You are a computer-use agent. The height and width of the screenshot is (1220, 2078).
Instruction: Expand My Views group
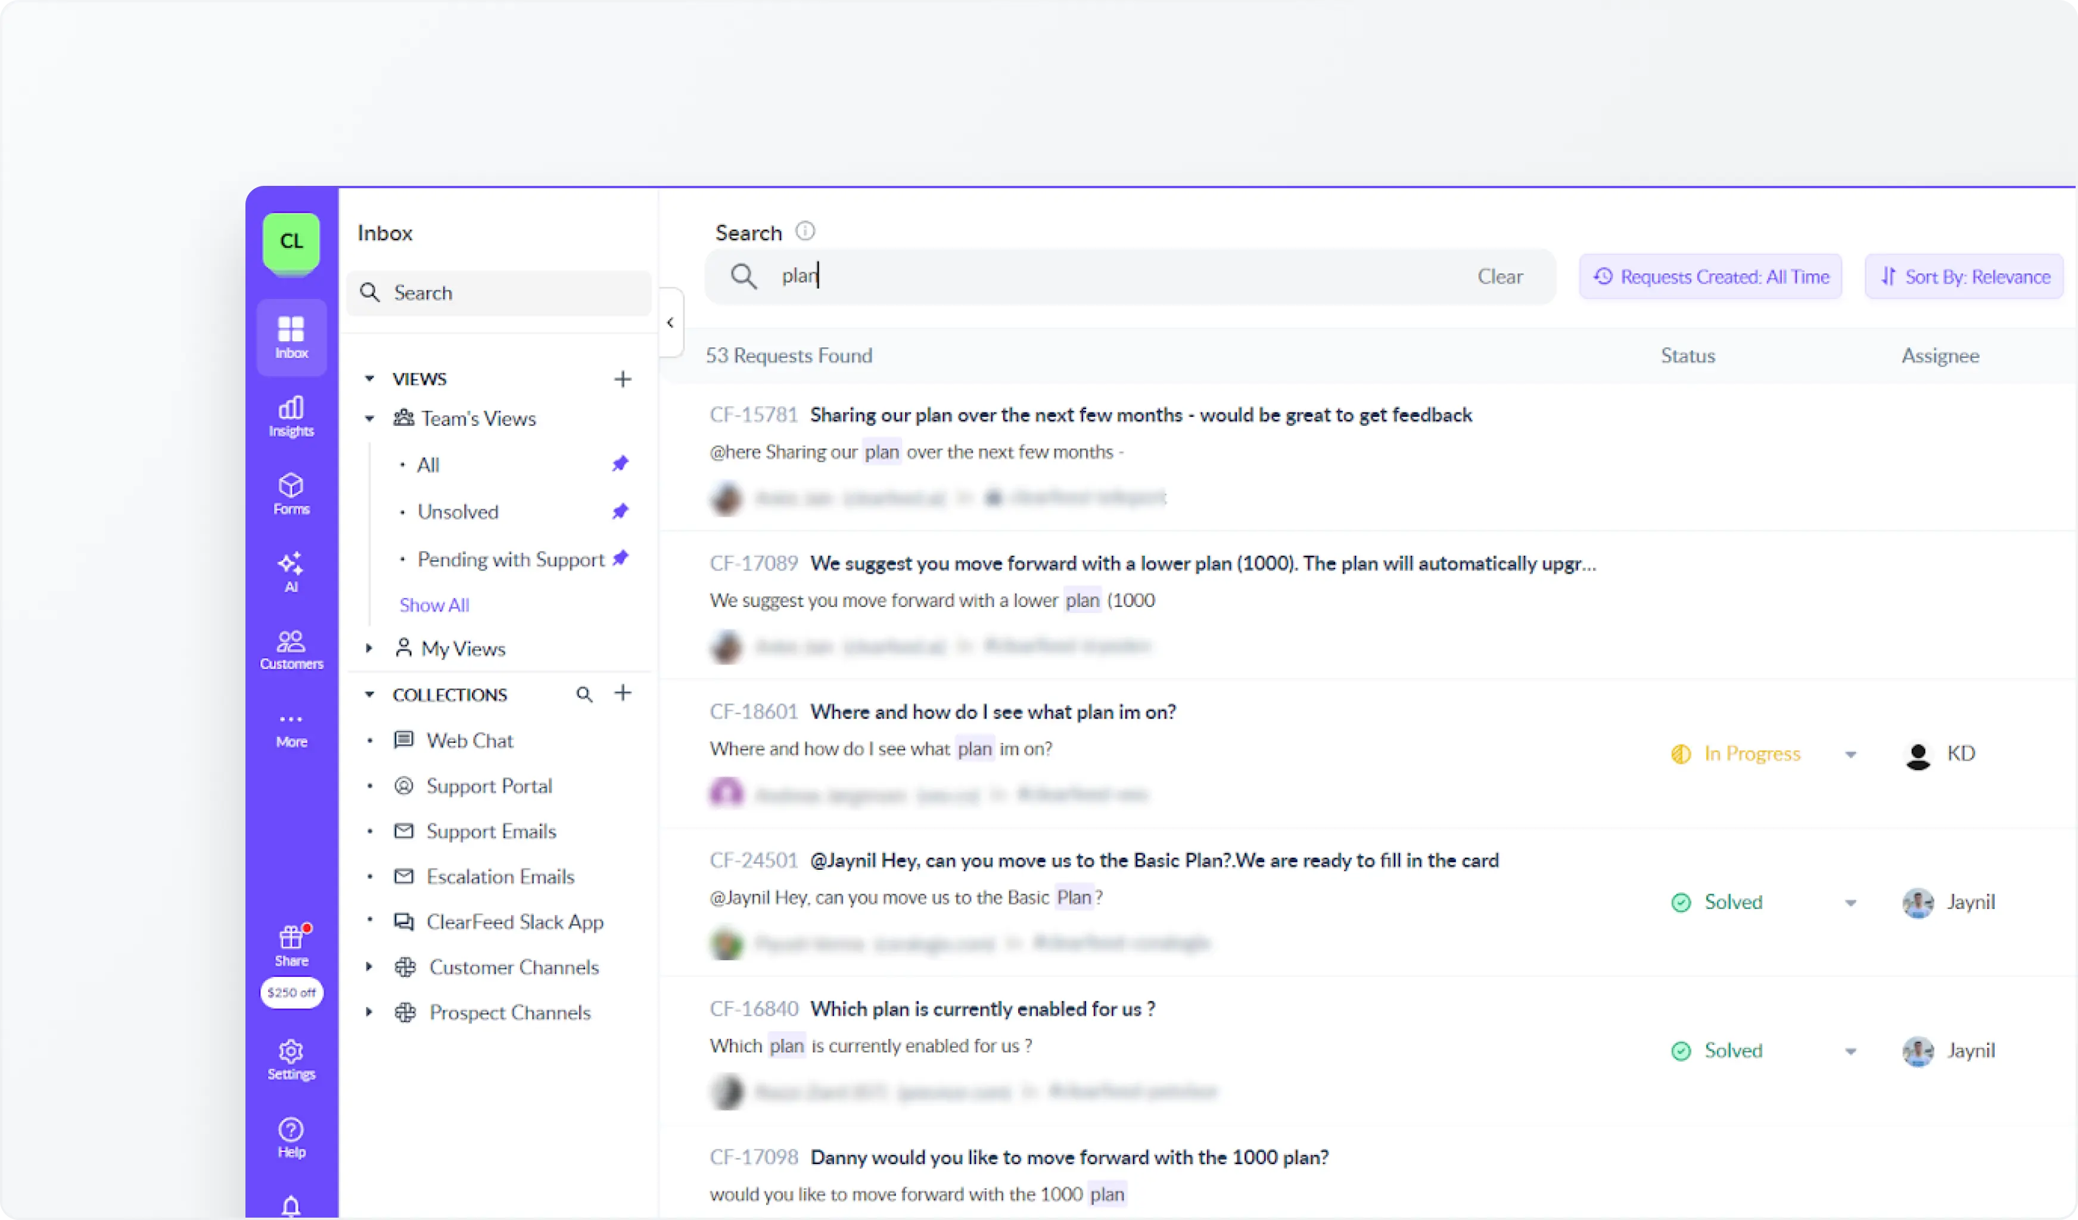[369, 649]
